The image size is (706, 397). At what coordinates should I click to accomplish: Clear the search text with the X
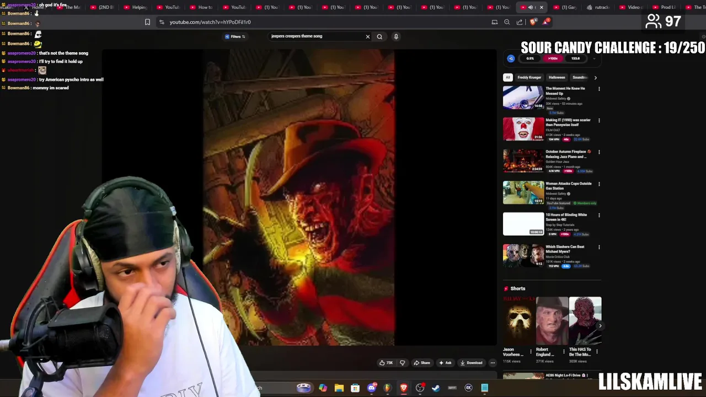368,36
